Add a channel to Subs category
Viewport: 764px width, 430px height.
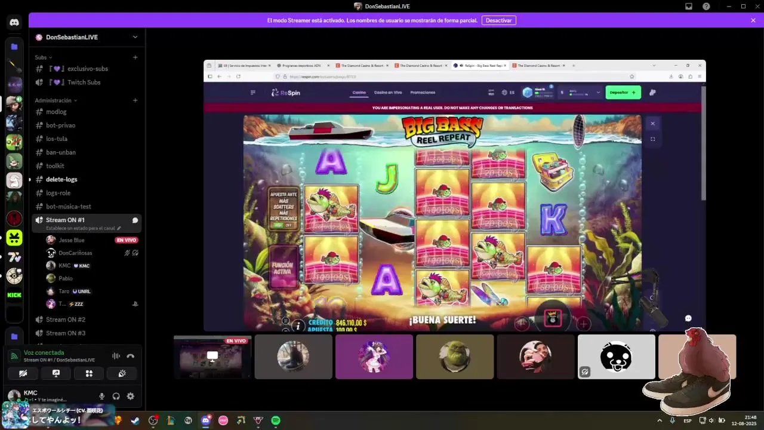pos(135,57)
